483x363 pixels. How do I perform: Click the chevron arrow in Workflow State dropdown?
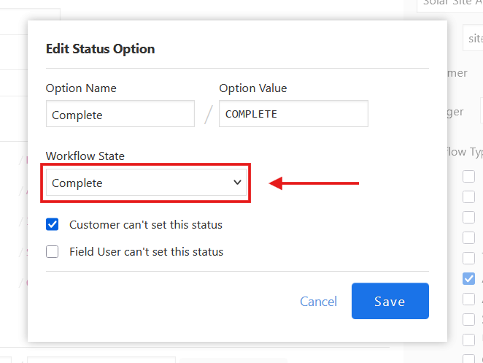(x=237, y=183)
